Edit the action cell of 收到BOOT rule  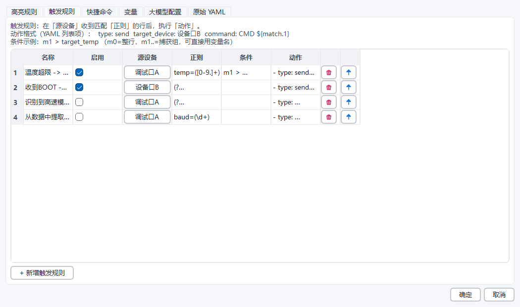(x=296, y=87)
